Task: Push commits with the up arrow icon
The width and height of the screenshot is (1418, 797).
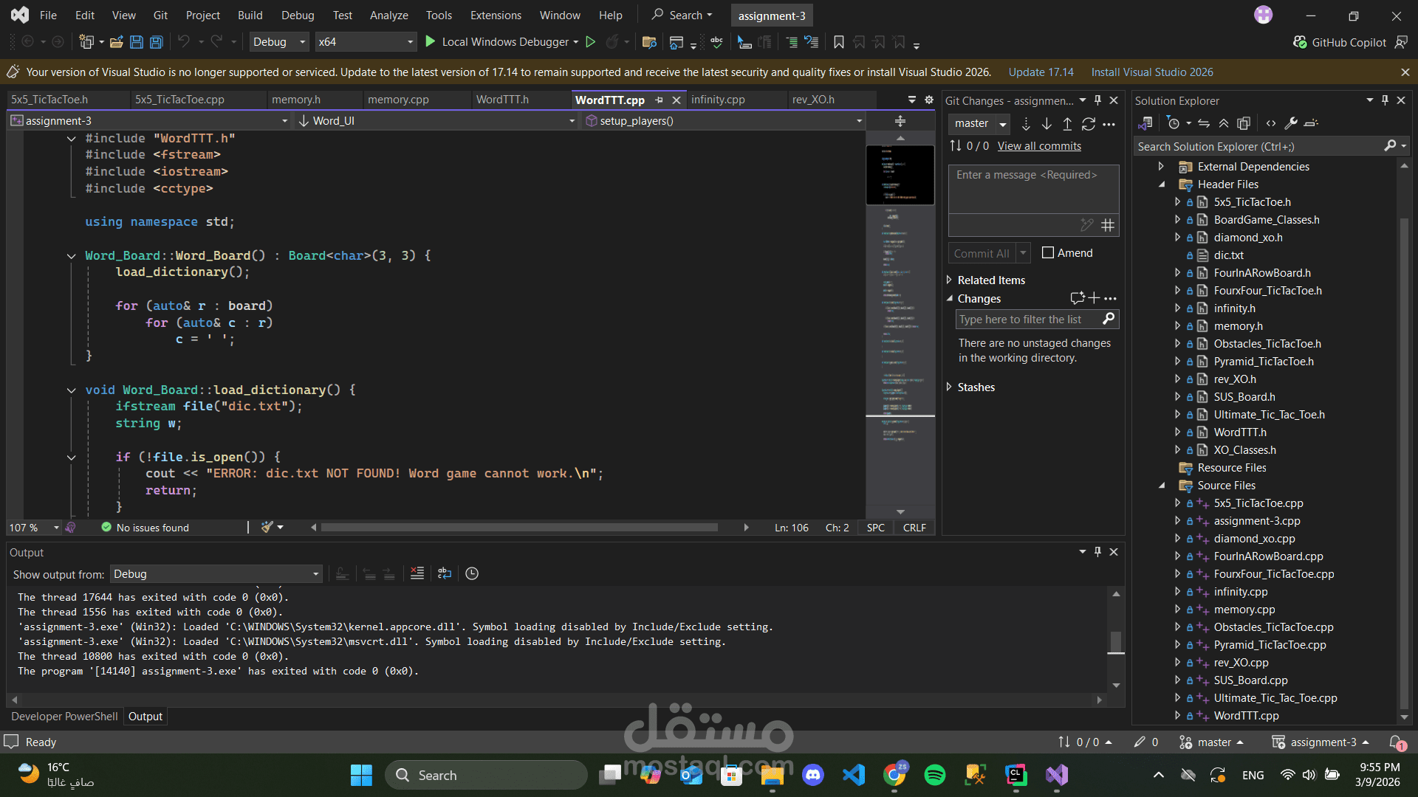Action: (x=1067, y=124)
